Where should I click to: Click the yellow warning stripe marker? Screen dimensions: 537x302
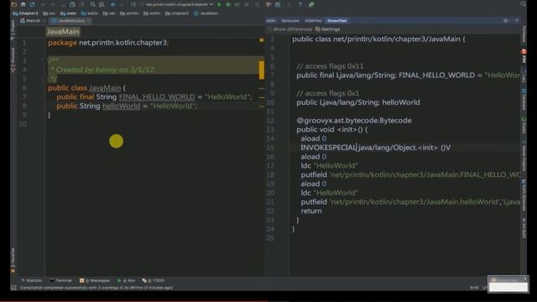262,70
